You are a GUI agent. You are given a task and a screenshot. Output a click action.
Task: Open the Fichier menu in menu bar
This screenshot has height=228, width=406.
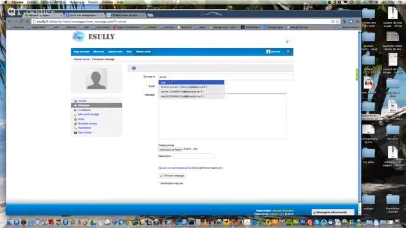pos(32,2)
